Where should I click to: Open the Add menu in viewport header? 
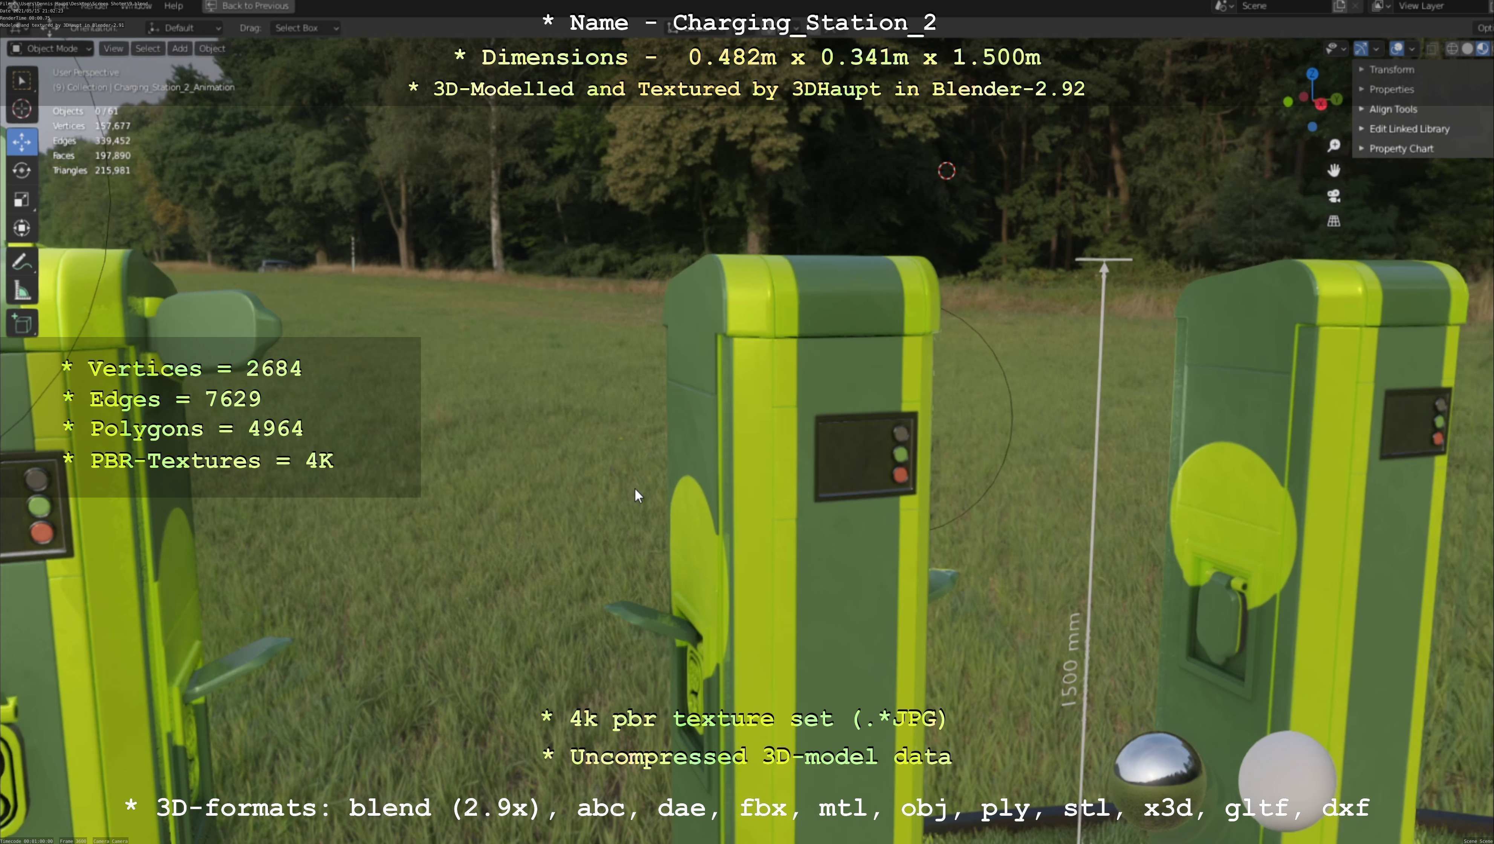tap(179, 49)
